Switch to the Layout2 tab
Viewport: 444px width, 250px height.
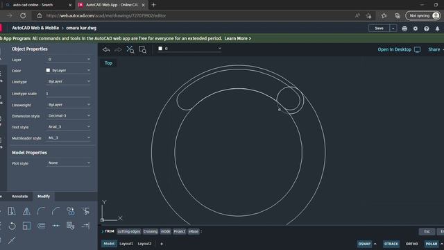tap(144, 244)
